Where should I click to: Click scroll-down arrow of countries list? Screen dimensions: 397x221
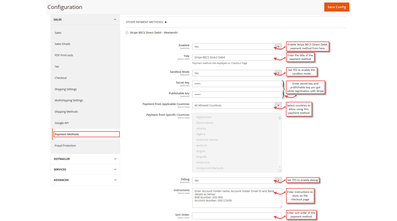pyautogui.click(x=280, y=167)
